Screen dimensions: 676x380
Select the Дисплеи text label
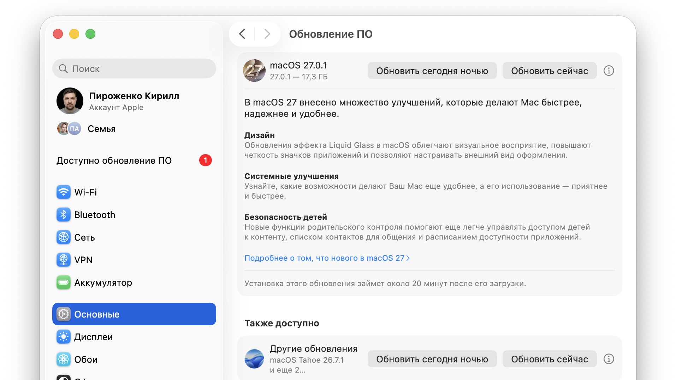point(93,337)
